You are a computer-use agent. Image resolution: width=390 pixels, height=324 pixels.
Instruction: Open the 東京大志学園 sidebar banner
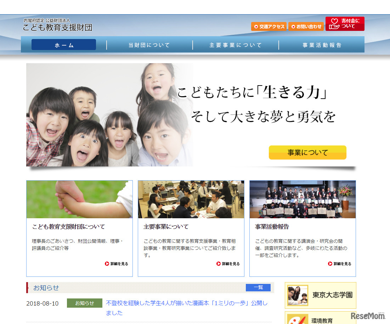320,295
